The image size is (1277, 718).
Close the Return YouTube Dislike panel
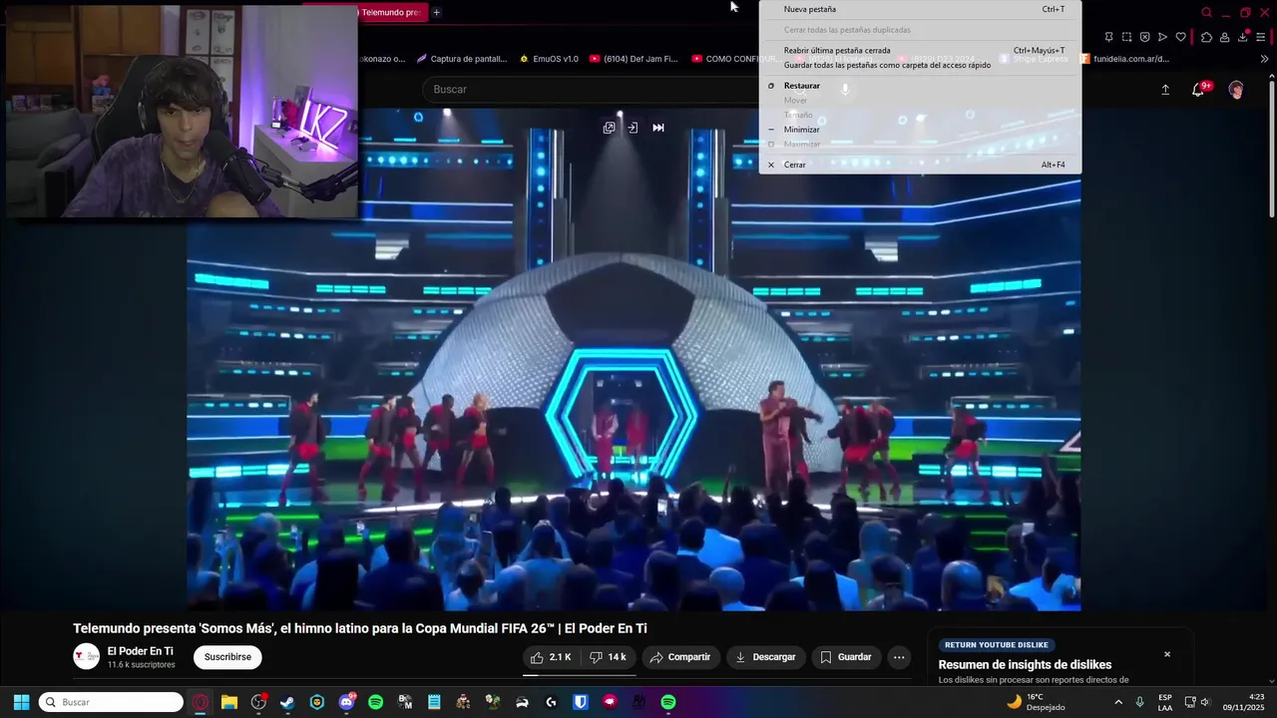1167,654
